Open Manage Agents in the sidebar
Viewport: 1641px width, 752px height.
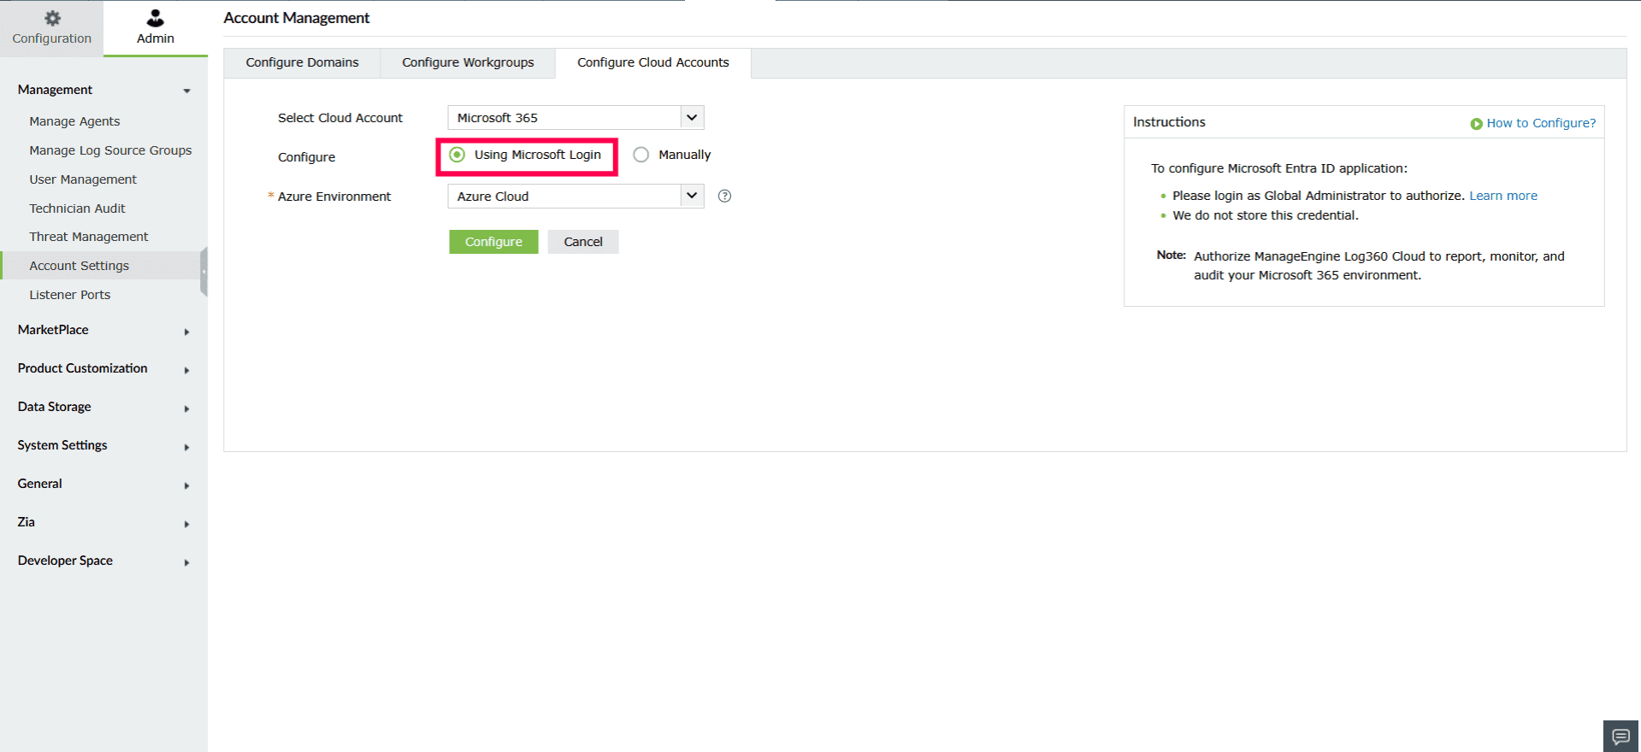(x=74, y=121)
